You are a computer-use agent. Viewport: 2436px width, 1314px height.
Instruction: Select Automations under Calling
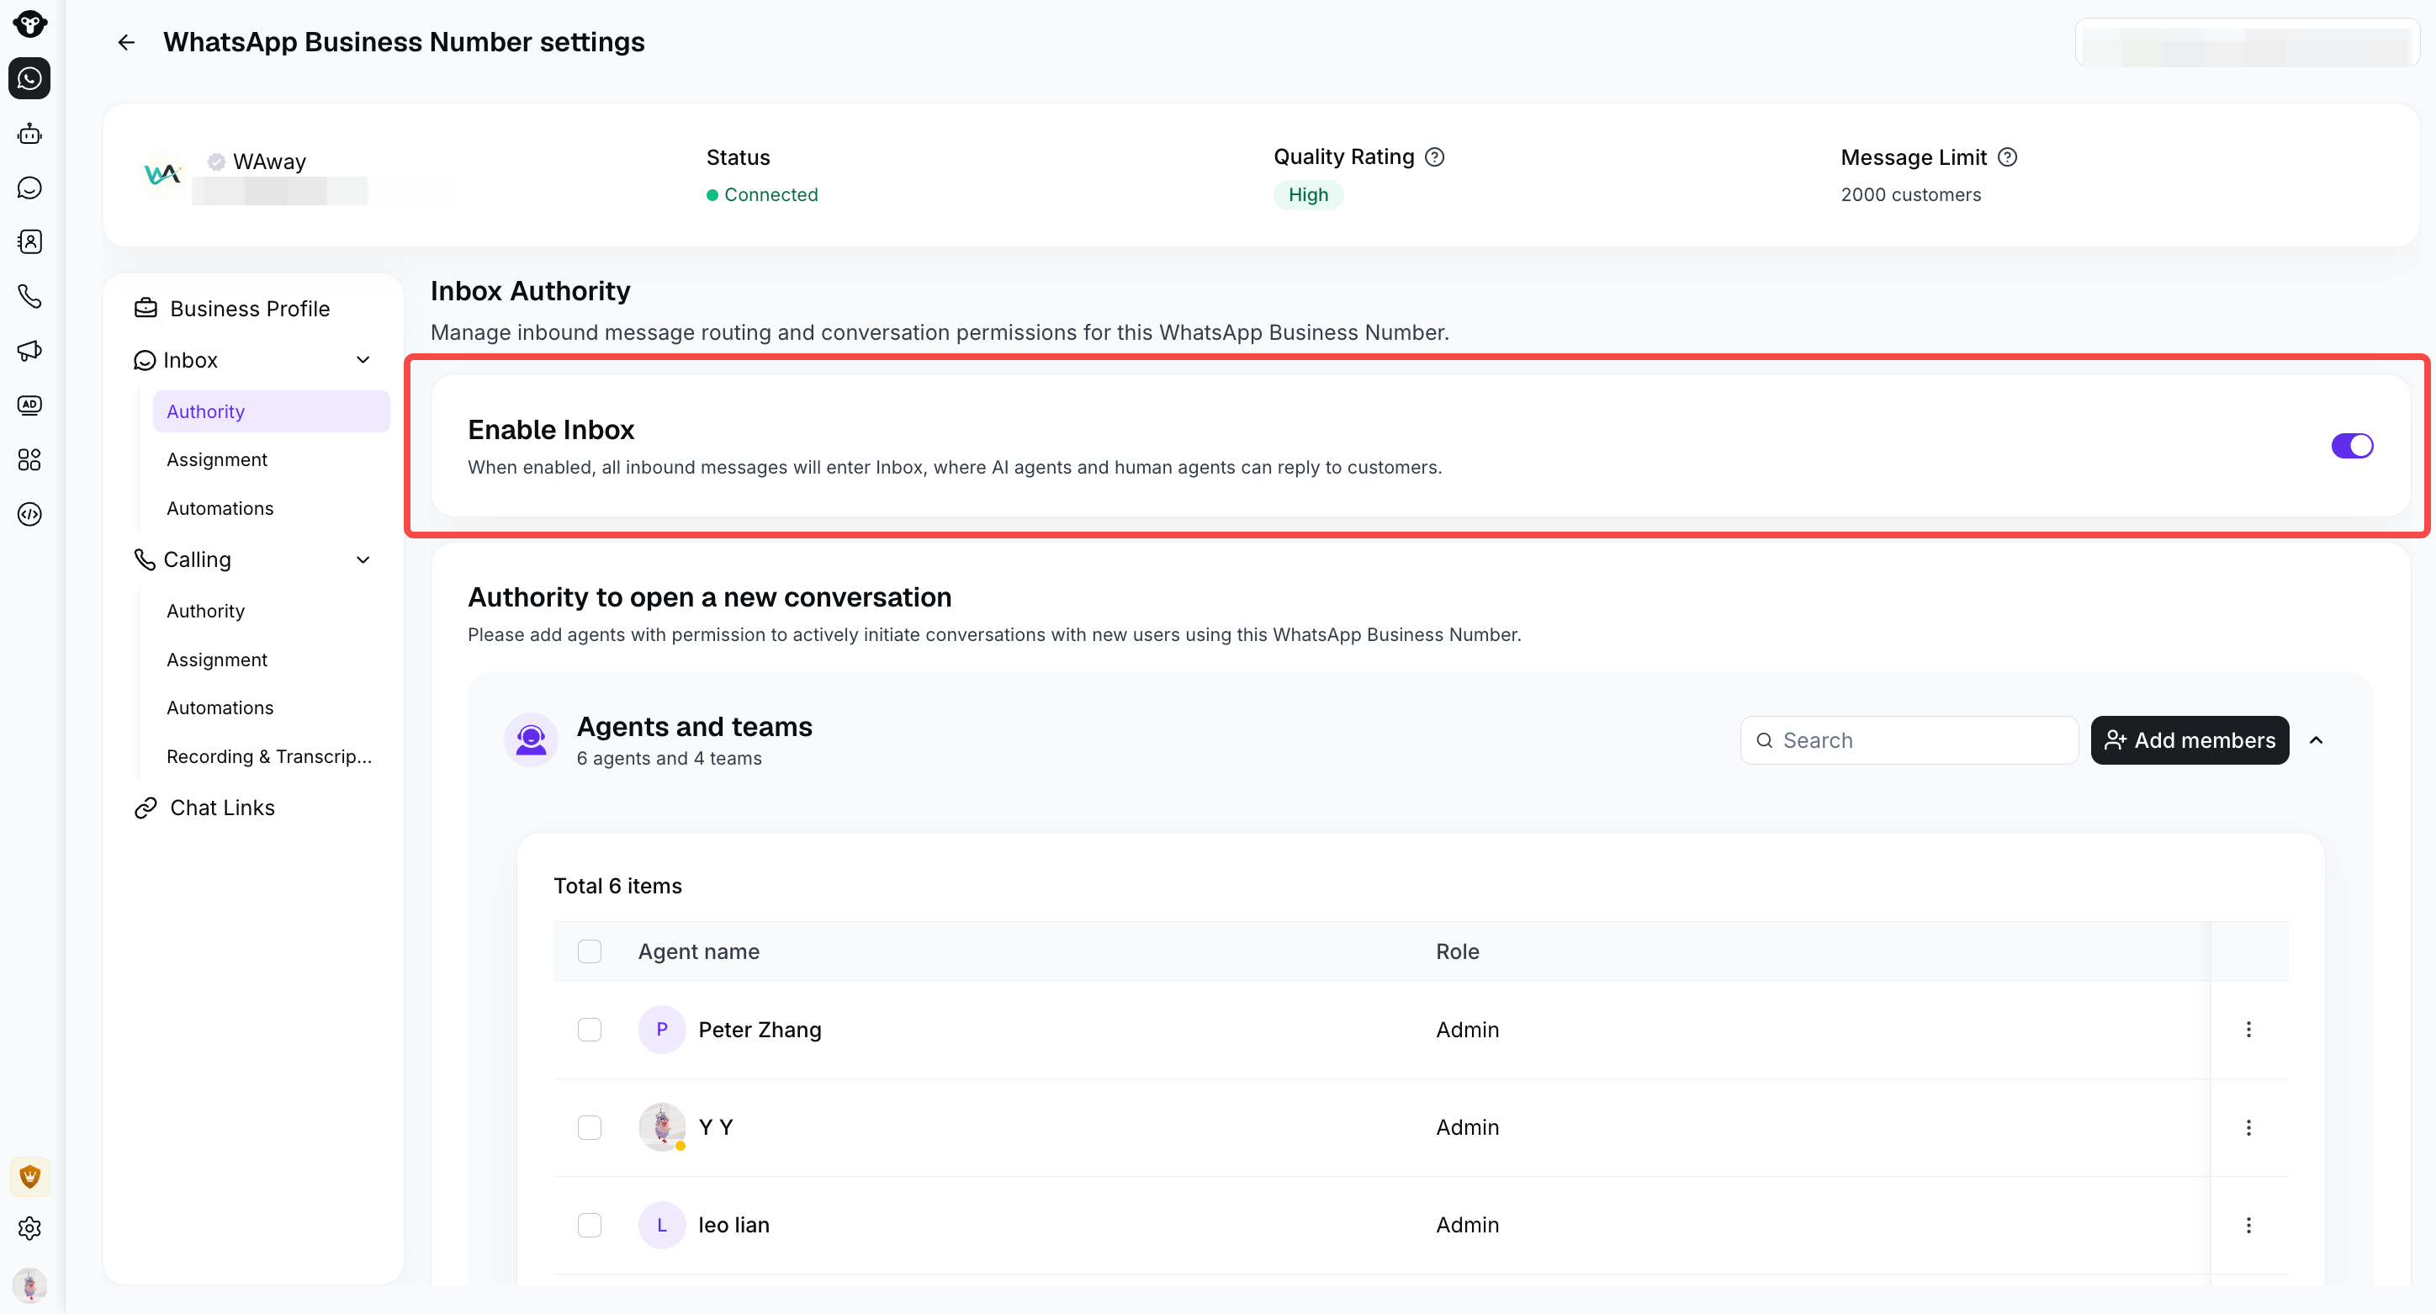[x=220, y=707]
